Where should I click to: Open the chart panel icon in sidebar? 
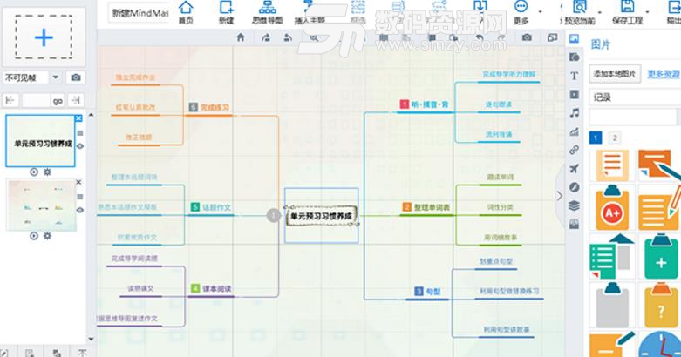coord(574,131)
